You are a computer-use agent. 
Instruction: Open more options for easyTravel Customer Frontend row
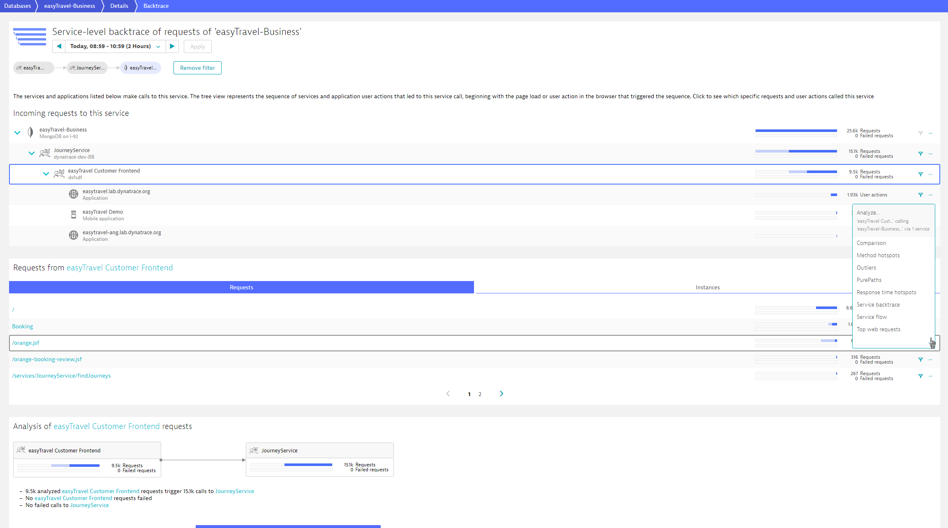(x=930, y=174)
